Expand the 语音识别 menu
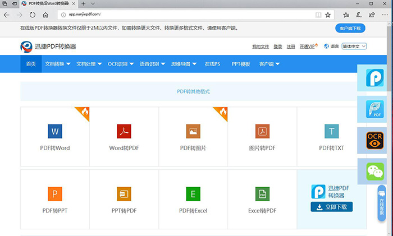Viewport: 393px width, 236px height. pos(152,64)
